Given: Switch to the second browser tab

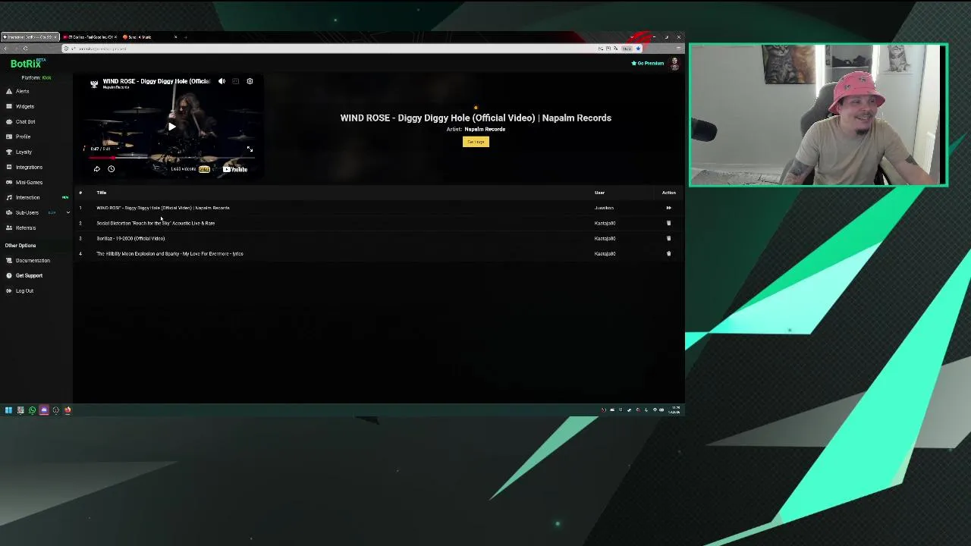Looking at the screenshot, I should click(x=90, y=37).
